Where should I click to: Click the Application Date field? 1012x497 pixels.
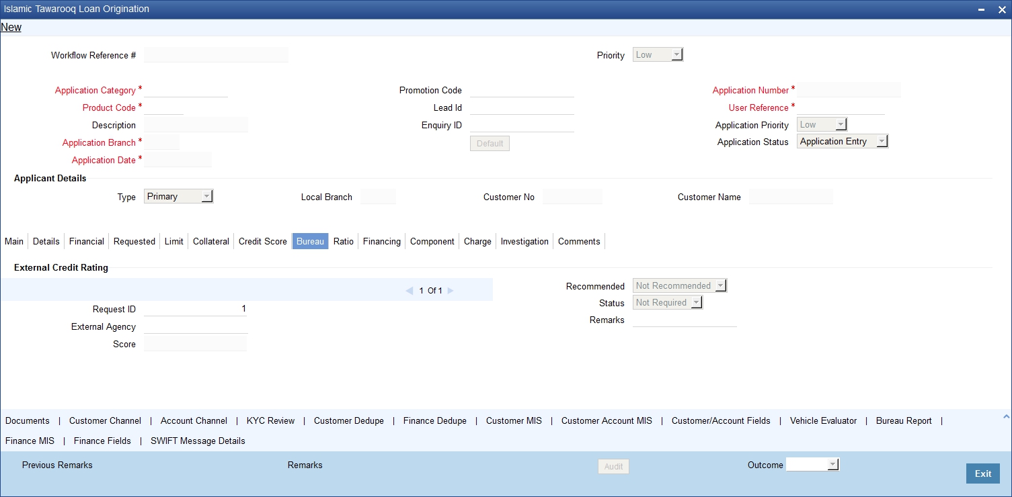[178, 160]
